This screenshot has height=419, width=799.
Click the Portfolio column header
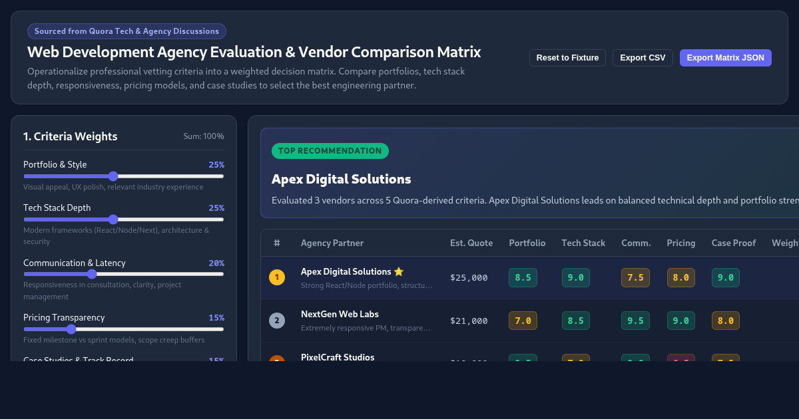527,243
